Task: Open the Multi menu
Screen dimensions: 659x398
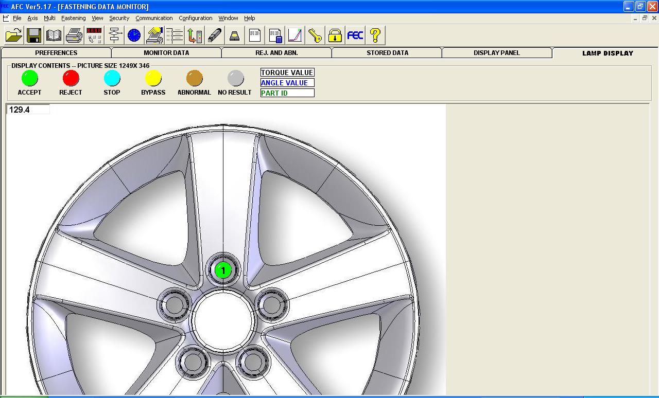Action: pos(49,18)
